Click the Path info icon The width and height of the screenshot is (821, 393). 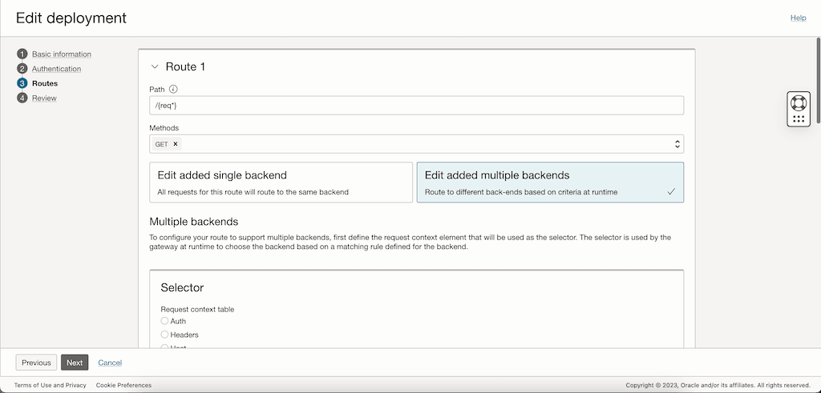coord(173,89)
